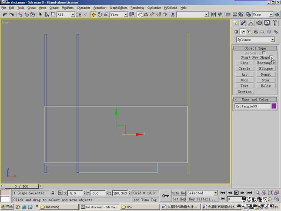Open the All selection filter dropdown
Viewport: 281px width, 211px height.
73,15
